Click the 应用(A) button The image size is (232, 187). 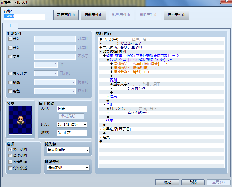219,182
